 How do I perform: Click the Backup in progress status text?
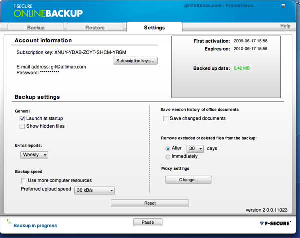35,226
